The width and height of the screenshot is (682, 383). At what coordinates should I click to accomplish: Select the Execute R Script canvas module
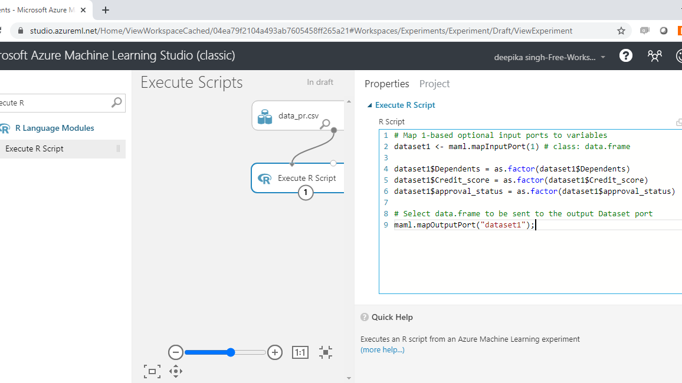pos(297,178)
